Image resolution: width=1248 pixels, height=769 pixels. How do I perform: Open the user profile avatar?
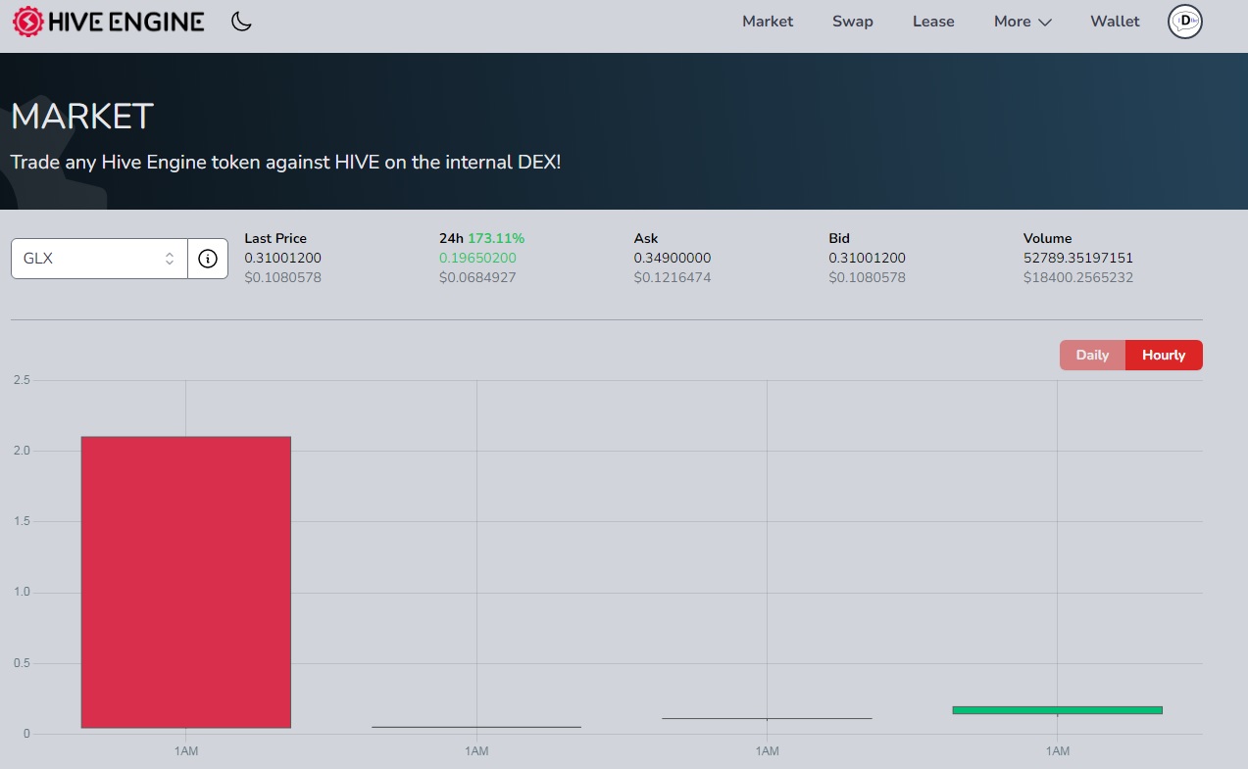coord(1185,22)
